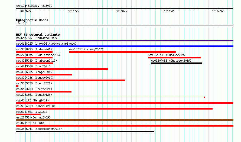Viewport: 241px width, 142px height.
Task: Select the tiny red nsv5585838 bar
Action: point(17,86)
